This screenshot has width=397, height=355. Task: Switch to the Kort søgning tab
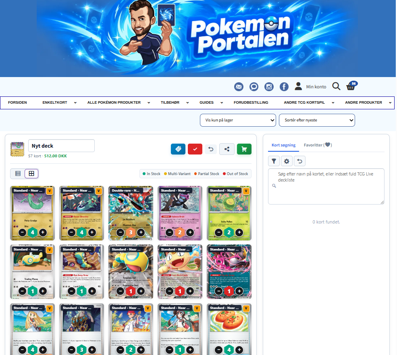coord(284,145)
